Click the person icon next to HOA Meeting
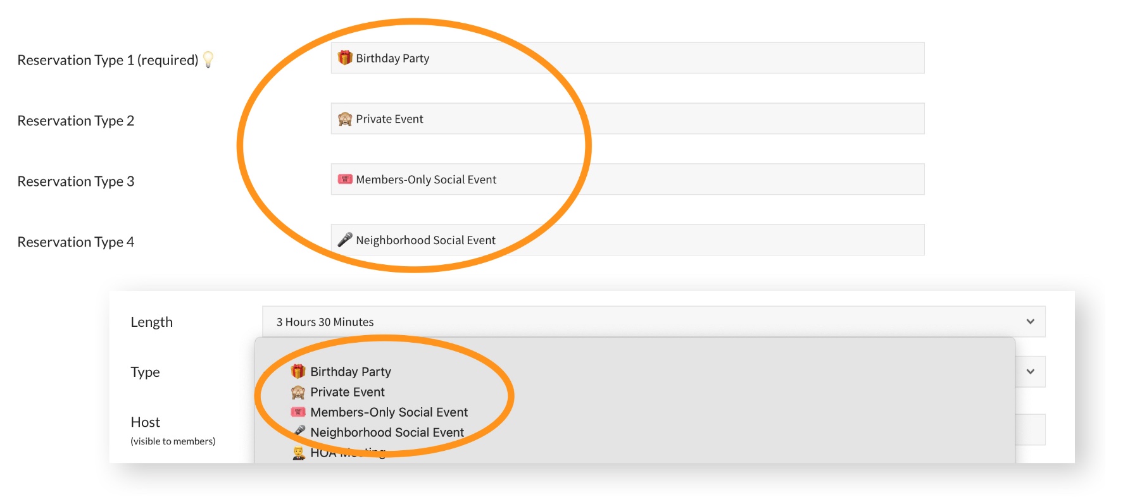Image resolution: width=1123 pixels, height=497 pixels. (299, 453)
